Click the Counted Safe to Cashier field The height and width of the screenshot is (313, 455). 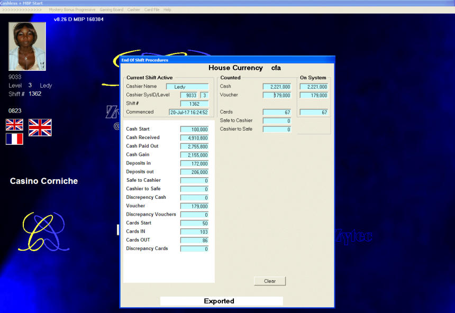tap(277, 121)
